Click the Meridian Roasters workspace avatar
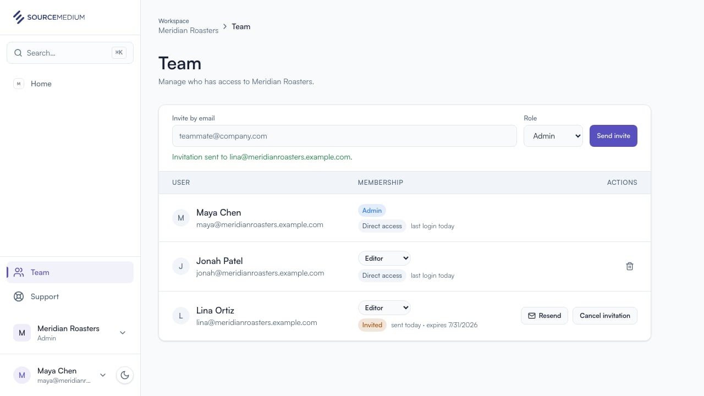Image resolution: width=704 pixels, height=396 pixels. 22,333
